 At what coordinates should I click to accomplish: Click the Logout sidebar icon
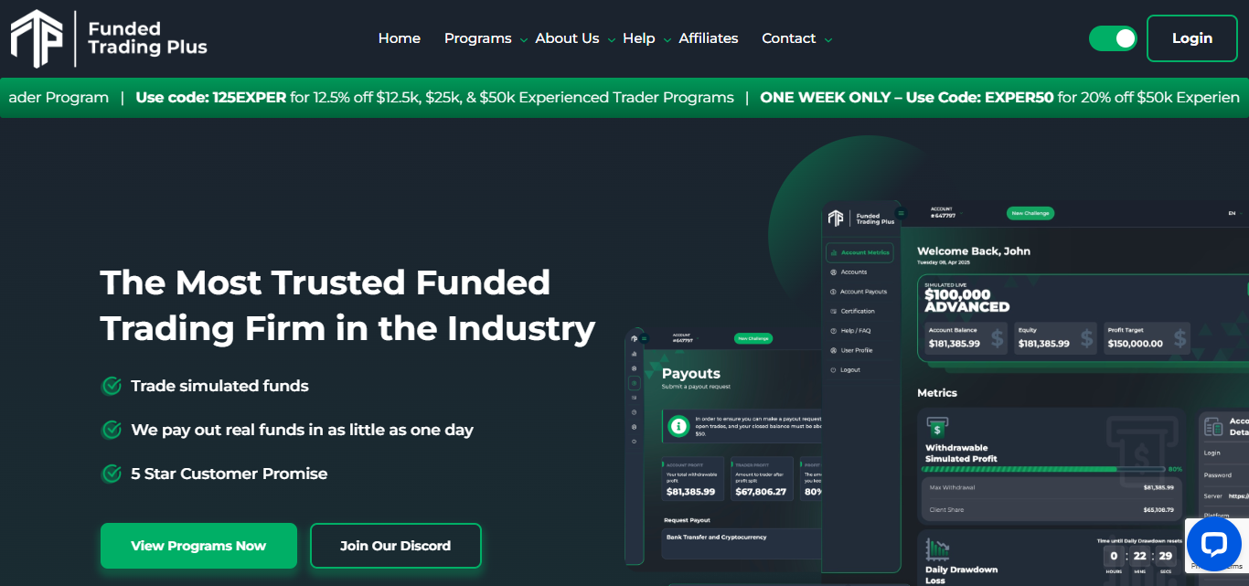tap(833, 369)
